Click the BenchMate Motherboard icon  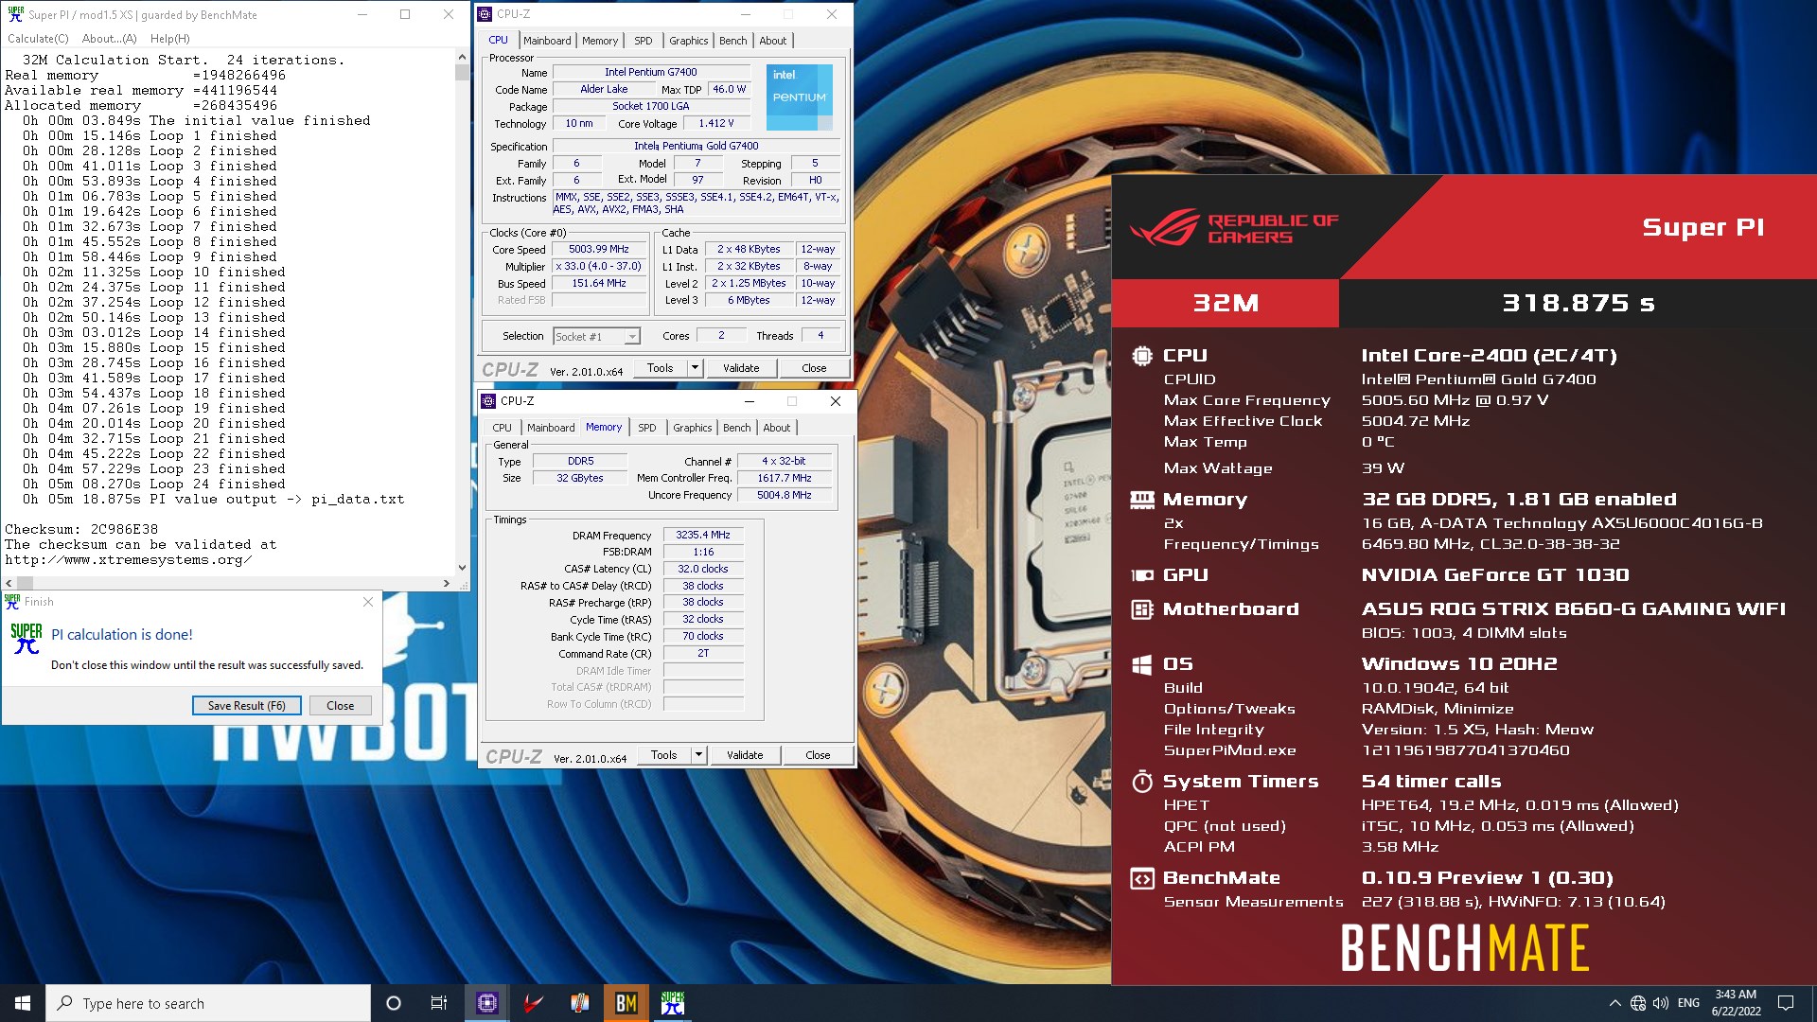[x=1142, y=609]
